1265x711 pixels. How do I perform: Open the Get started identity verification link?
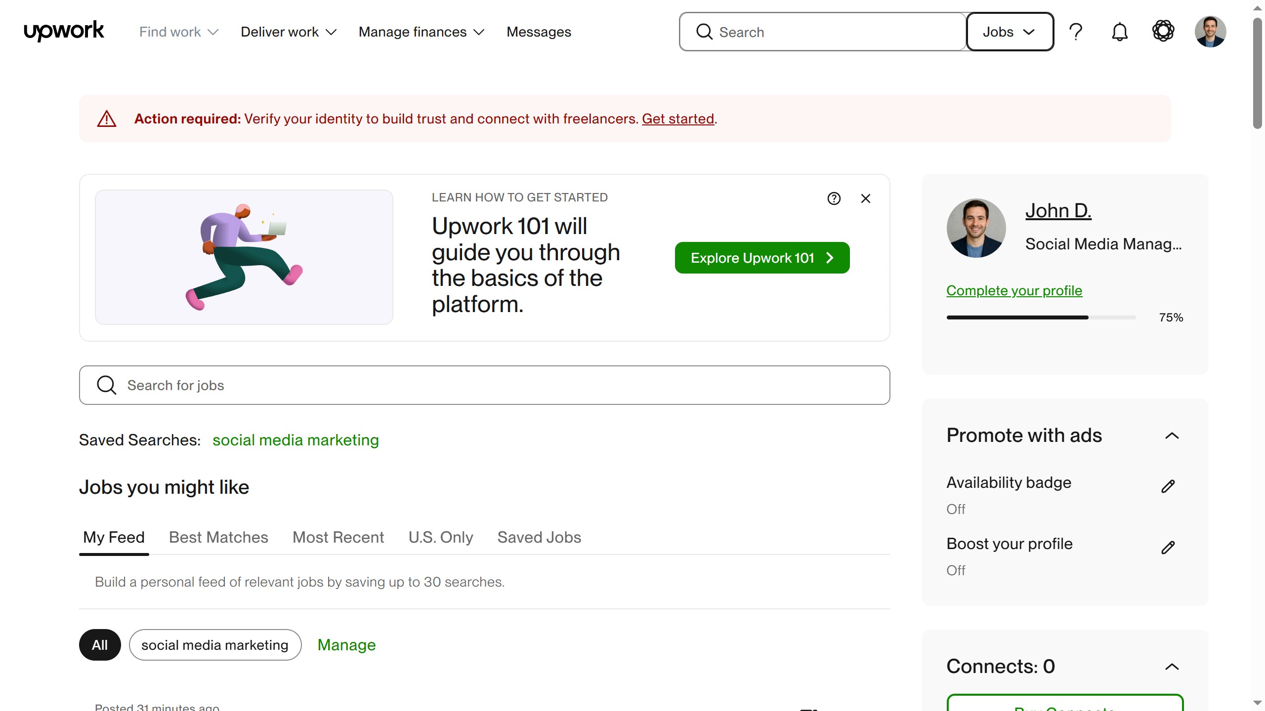point(677,118)
